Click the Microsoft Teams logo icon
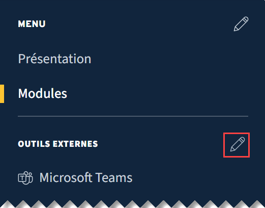 pyautogui.click(x=25, y=178)
